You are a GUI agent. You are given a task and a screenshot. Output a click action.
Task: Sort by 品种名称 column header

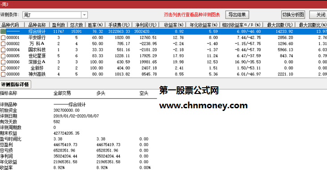coord(37,25)
